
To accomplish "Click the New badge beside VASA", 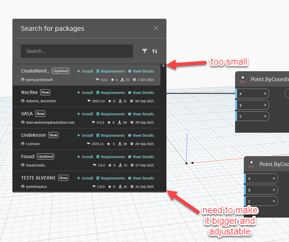I will click(40, 114).
